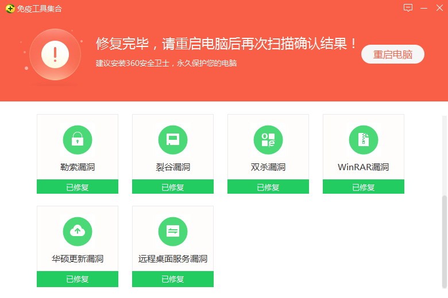Click 已修复 status under 双杀漏洞
448x298 pixels.
[268, 187]
